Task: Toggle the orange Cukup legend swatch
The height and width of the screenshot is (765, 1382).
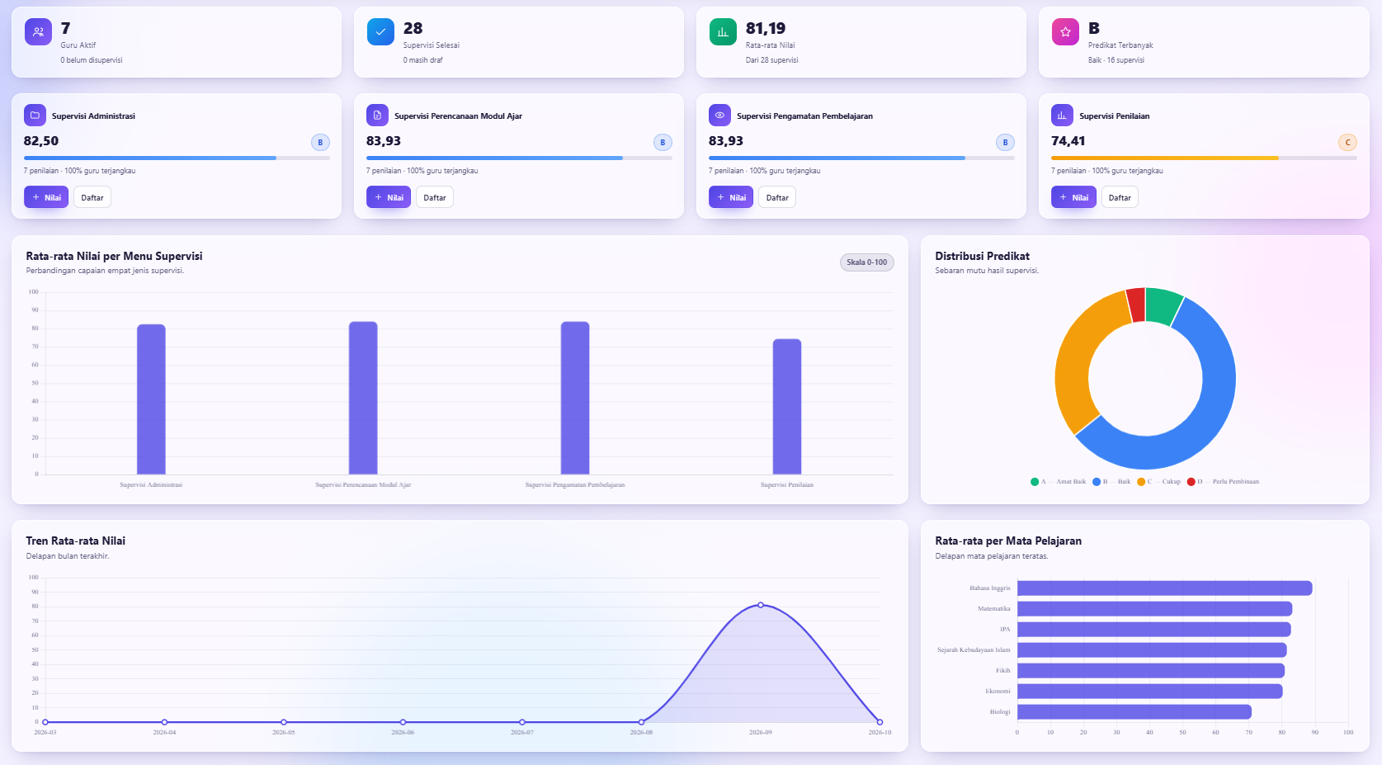Action: (1141, 482)
